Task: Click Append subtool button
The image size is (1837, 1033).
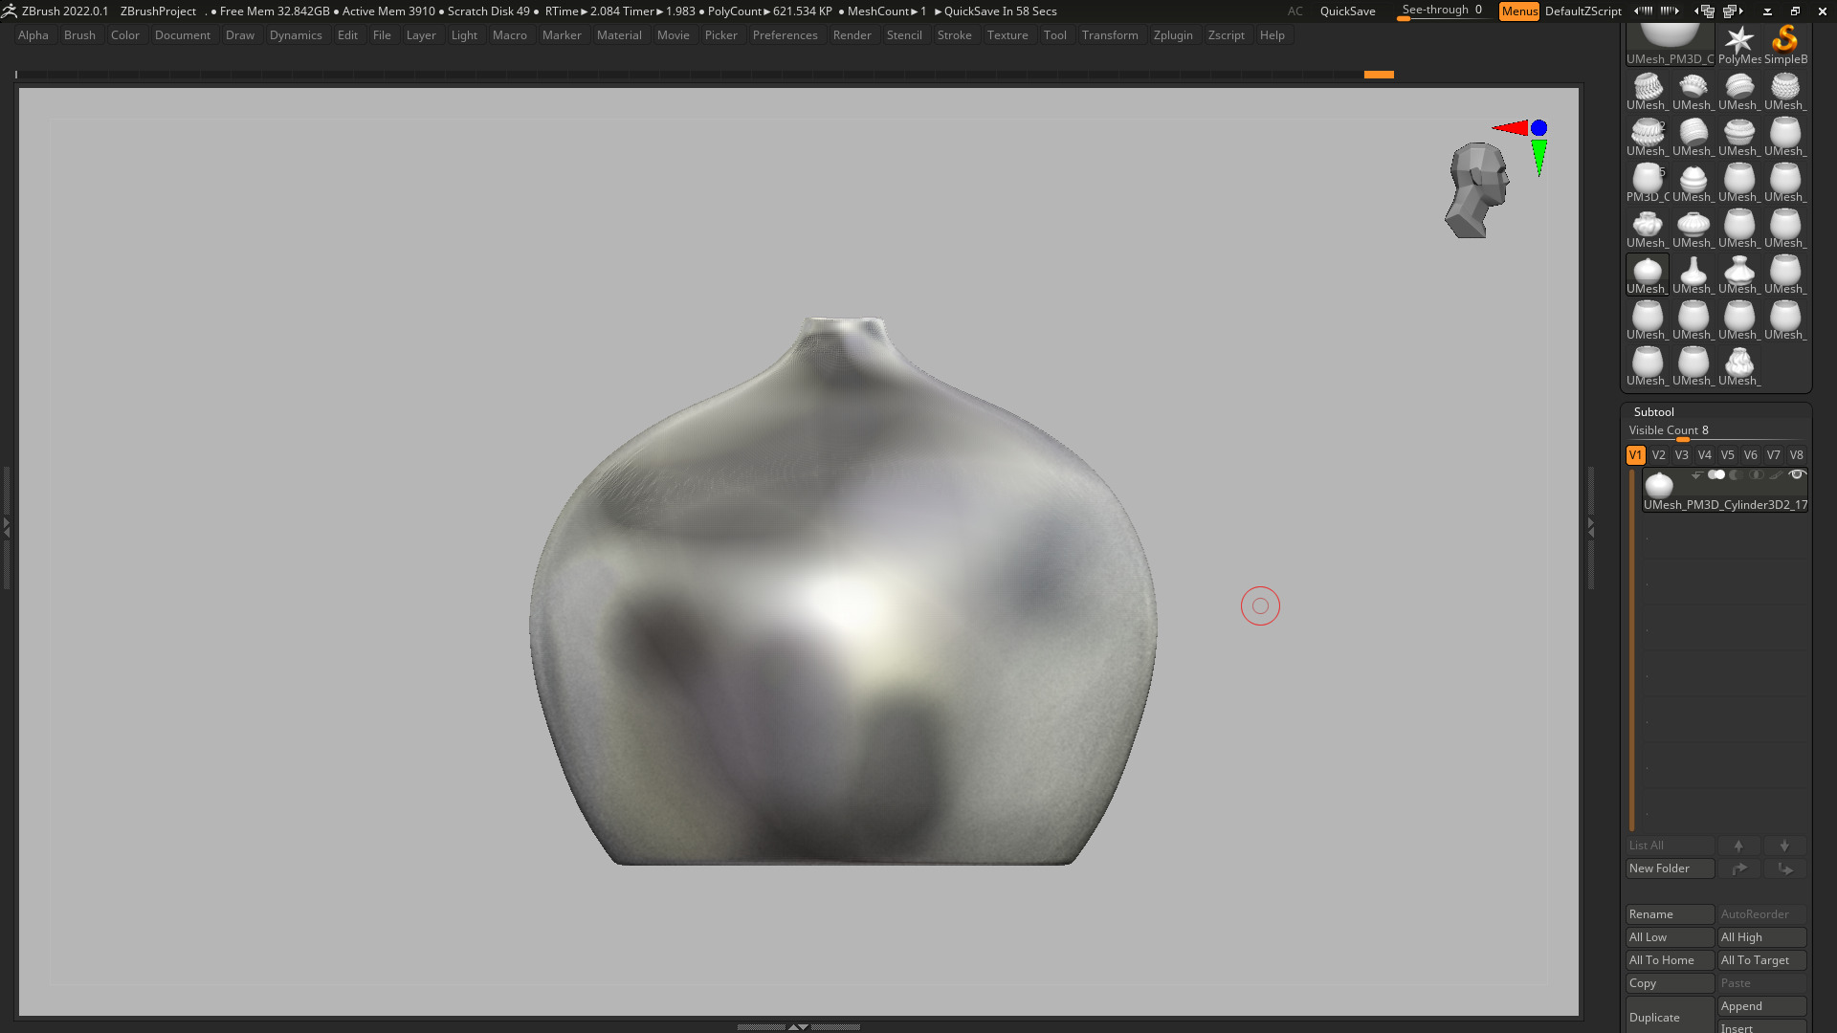Action: [x=1761, y=1006]
